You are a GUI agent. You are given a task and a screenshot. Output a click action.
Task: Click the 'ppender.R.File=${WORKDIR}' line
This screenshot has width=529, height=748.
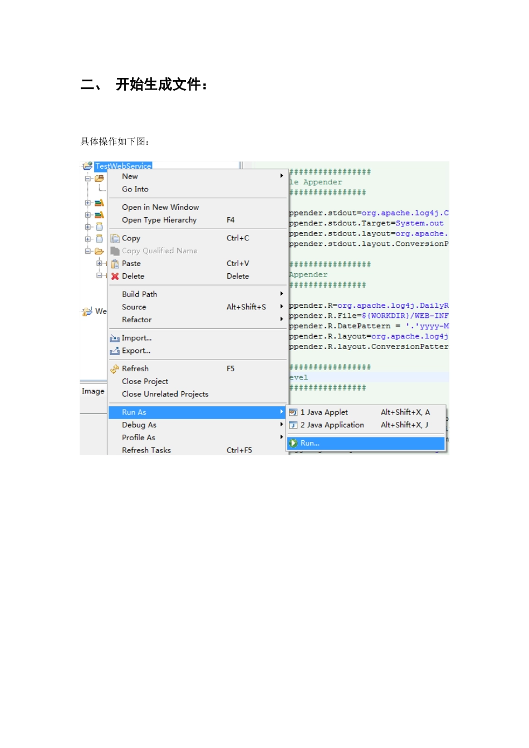point(369,316)
